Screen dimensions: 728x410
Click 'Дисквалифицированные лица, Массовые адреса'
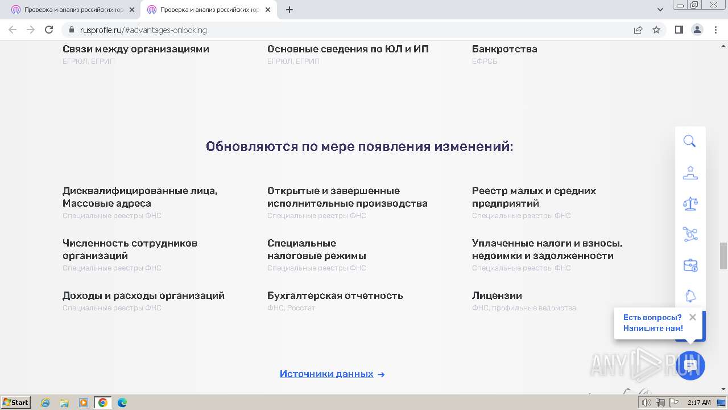point(140,197)
